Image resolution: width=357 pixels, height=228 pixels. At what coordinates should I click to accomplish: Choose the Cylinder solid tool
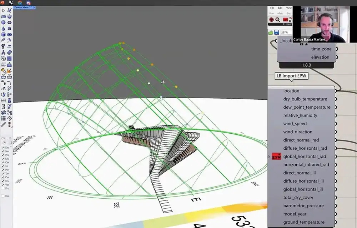3,35
